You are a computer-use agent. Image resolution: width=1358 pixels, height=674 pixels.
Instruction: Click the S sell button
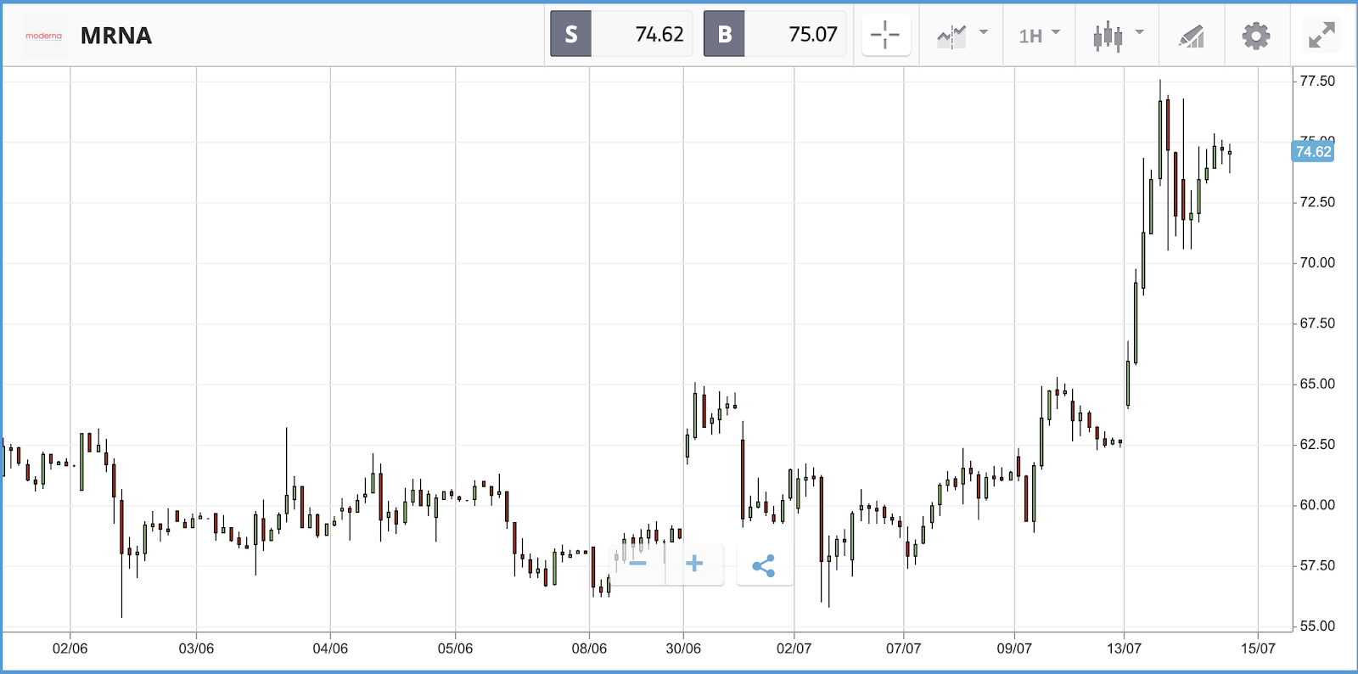coord(571,34)
